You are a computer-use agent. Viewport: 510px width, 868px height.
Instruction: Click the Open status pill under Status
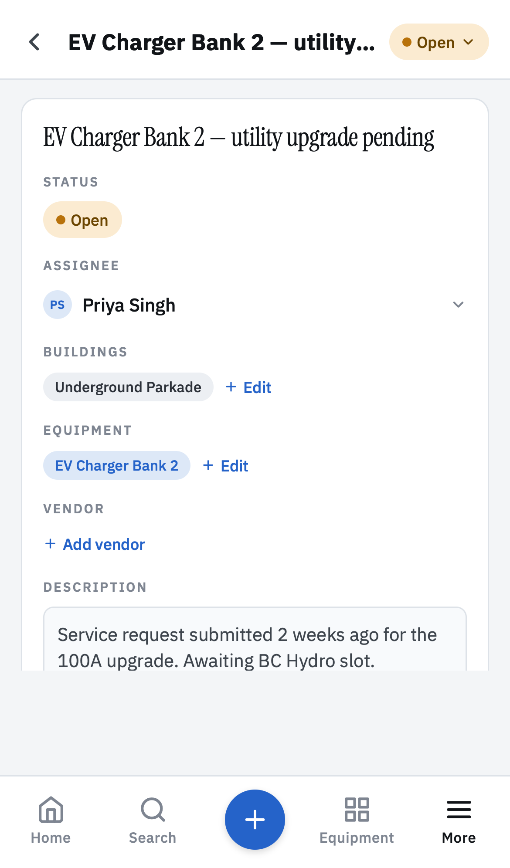[x=82, y=220]
